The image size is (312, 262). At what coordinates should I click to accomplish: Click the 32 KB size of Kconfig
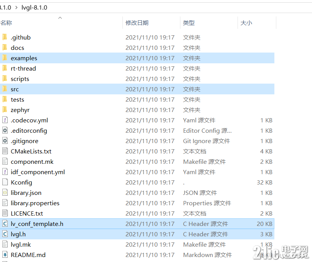[x=264, y=182]
